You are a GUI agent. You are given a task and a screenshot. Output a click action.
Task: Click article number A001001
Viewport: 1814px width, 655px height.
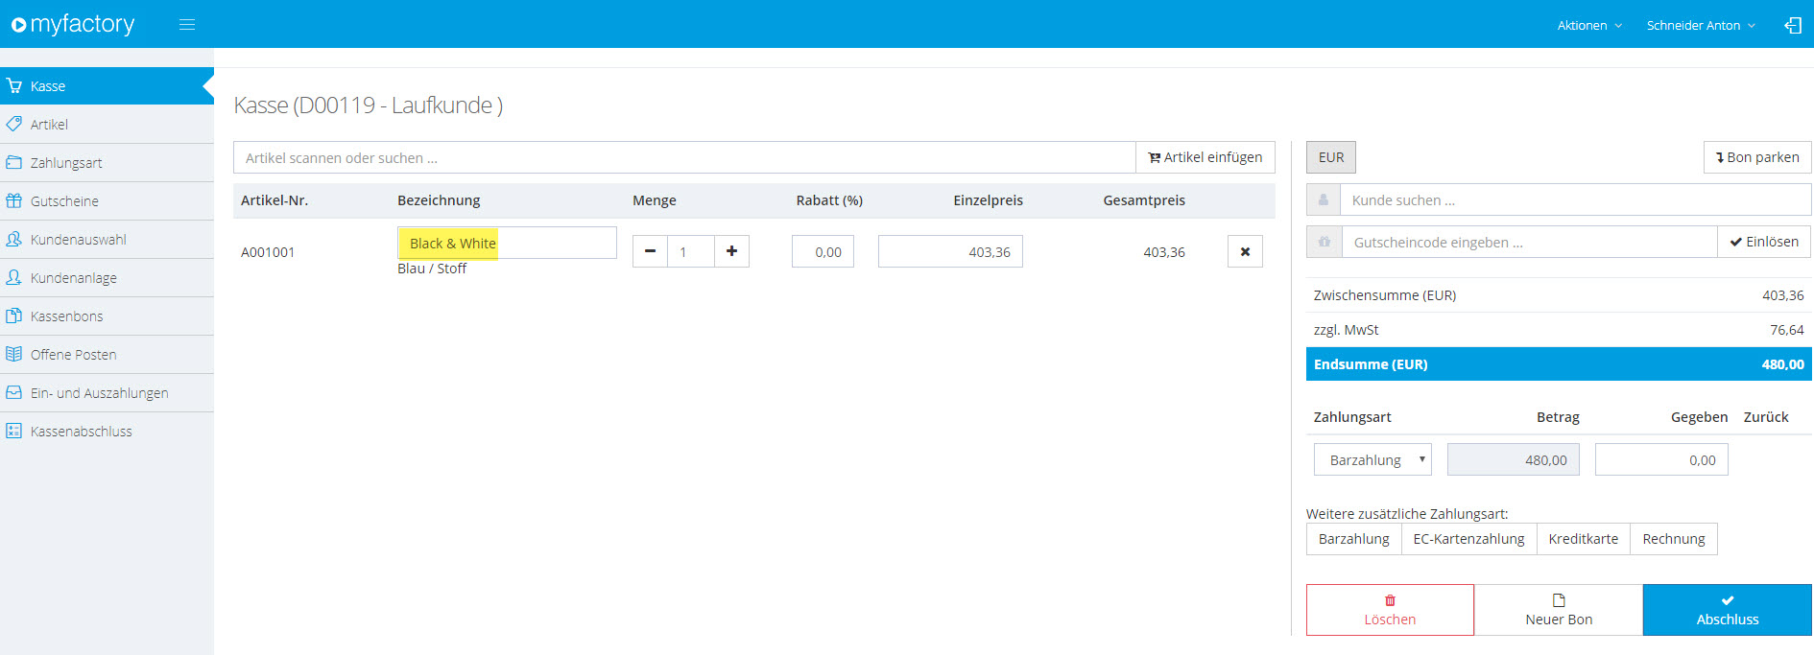(x=268, y=252)
